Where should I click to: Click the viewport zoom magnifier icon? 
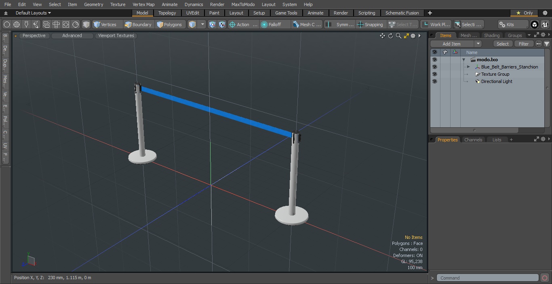[x=398, y=36]
